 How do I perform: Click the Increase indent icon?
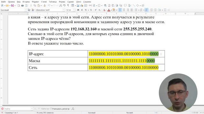click(x=151, y=10)
